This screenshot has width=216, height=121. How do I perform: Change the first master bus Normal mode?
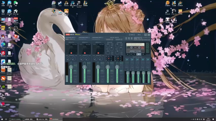[127, 59]
